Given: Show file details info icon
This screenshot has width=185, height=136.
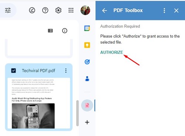Looking at the screenshot, I should pyautogui.click(x=65, y=31).
